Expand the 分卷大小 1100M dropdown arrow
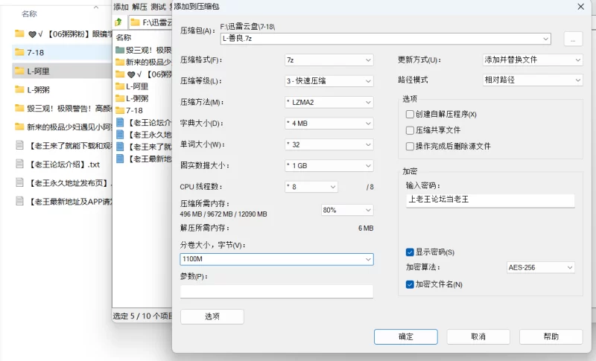This screenshot has height=361, width=596. (368, 259)
